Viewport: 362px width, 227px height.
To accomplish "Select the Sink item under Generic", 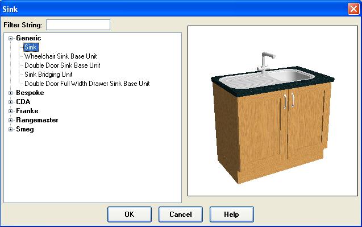I will coord(31,47).
